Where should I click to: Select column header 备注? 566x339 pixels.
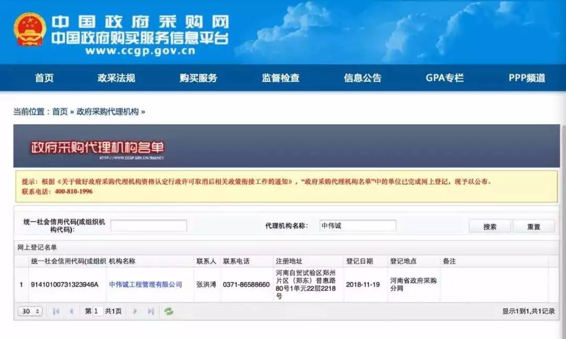click(450, 261)
